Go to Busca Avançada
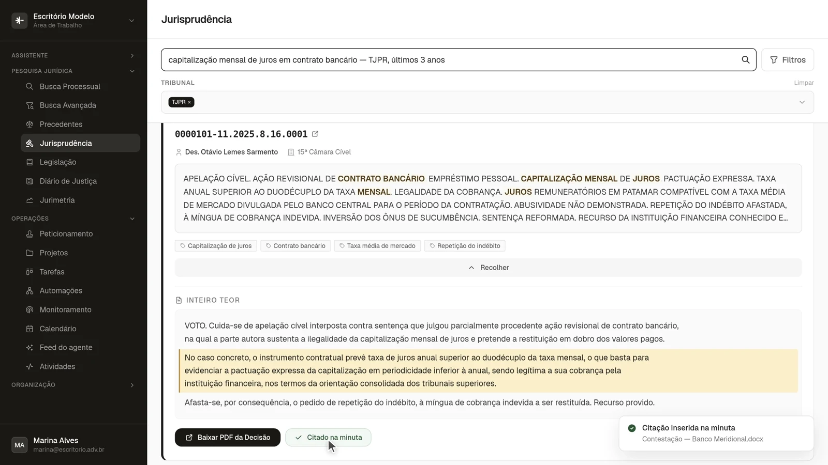This screenshot has height=465, width=828. coord(80,105)
